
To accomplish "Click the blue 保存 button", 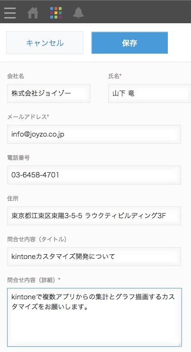I will [x=129, y=43].
